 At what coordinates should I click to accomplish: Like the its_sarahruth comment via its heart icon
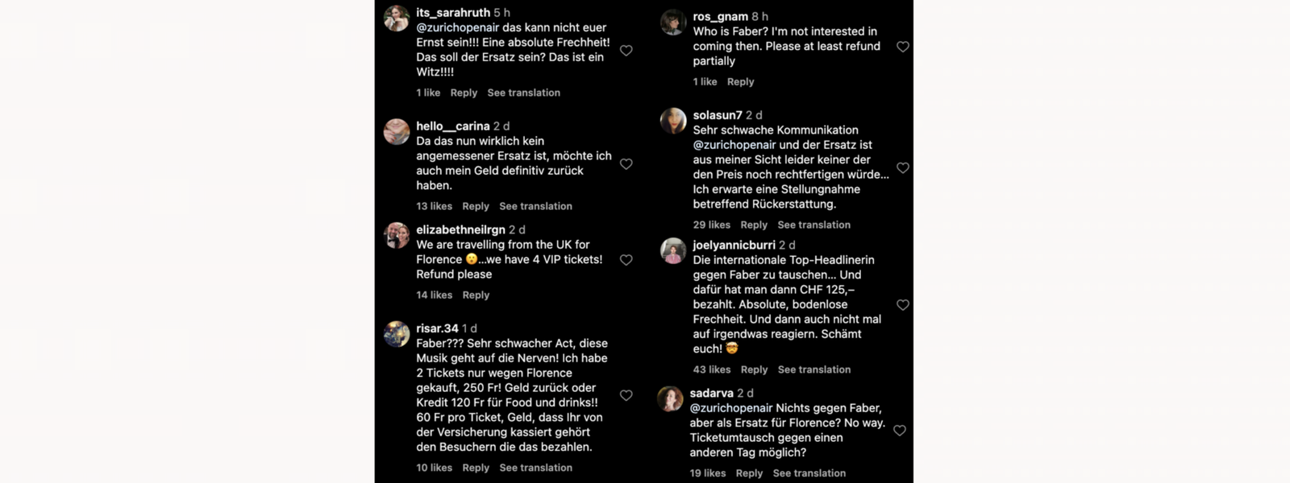(626, 51)
